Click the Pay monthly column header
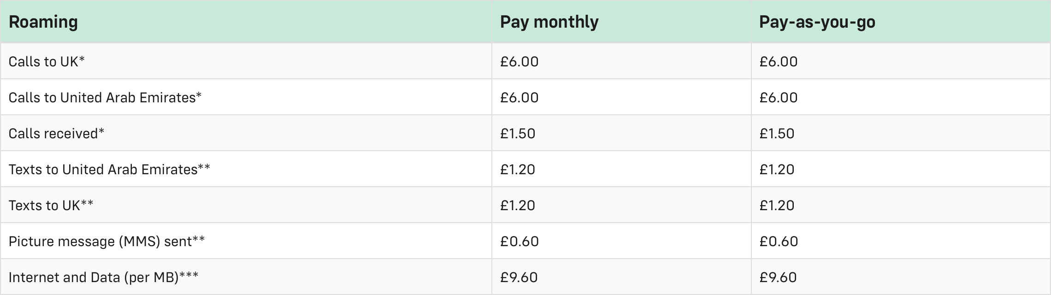The width and height of the screenshot is (1051, 295). click(x=549, y=22)
